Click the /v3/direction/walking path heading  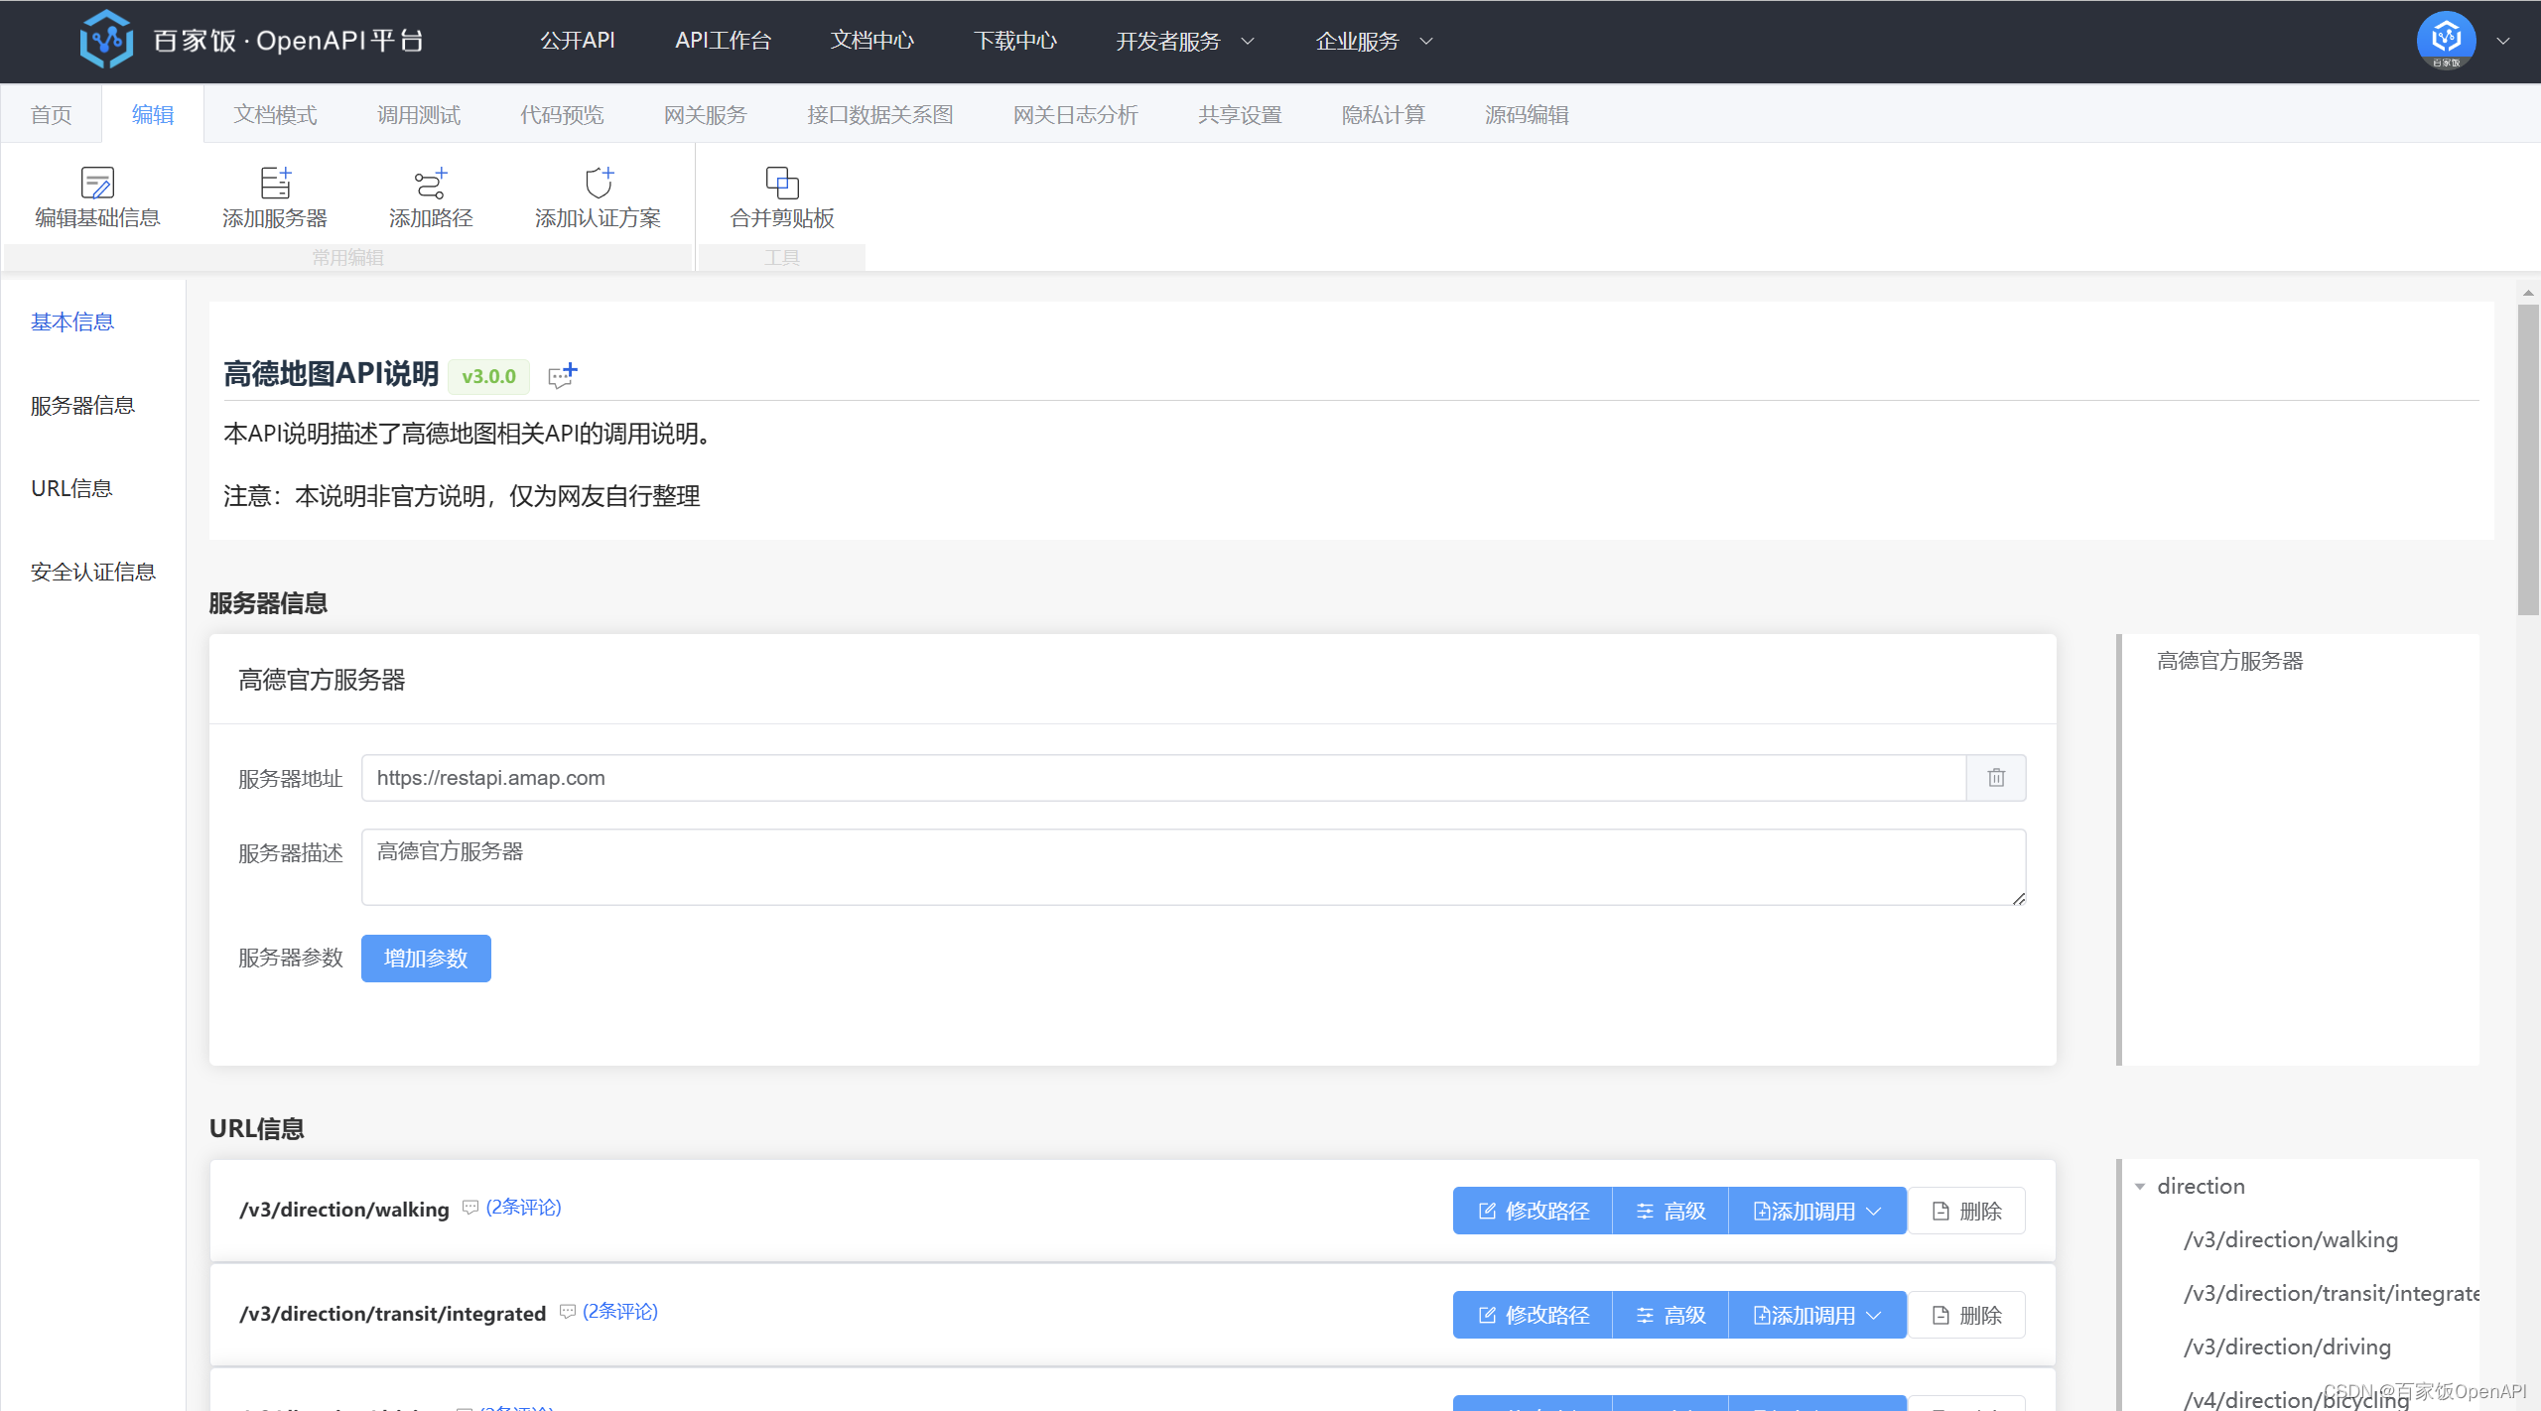point(343,1210)
